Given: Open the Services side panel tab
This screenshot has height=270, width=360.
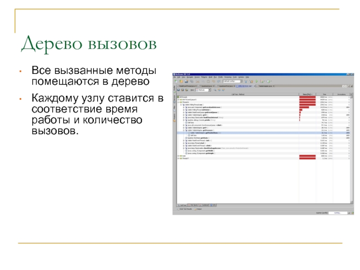Looking at the screenshot, I should click(174, 99).
